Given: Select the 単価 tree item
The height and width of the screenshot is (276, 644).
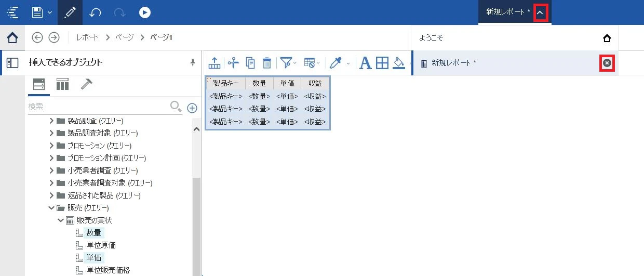Looking at the screenshot, I should [x=94, y=258].
